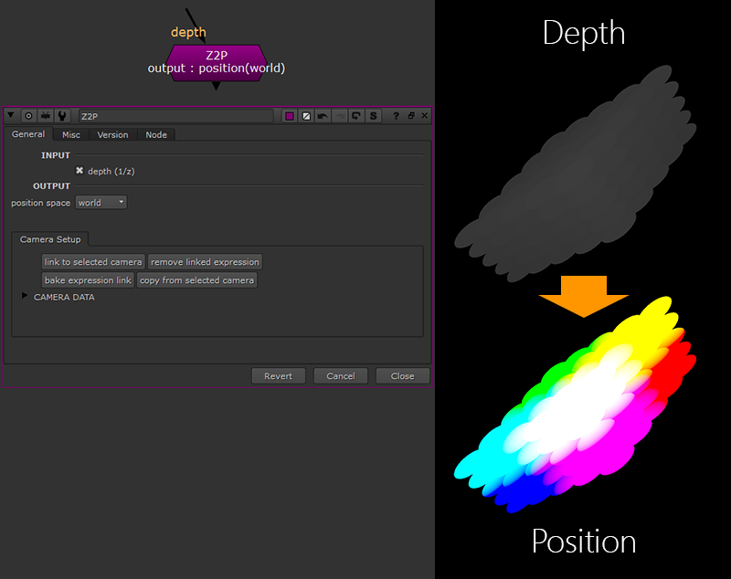Redo changes using the right-arrow icon
Viewport: 731px width, 579px height.
tap(338, 115)
